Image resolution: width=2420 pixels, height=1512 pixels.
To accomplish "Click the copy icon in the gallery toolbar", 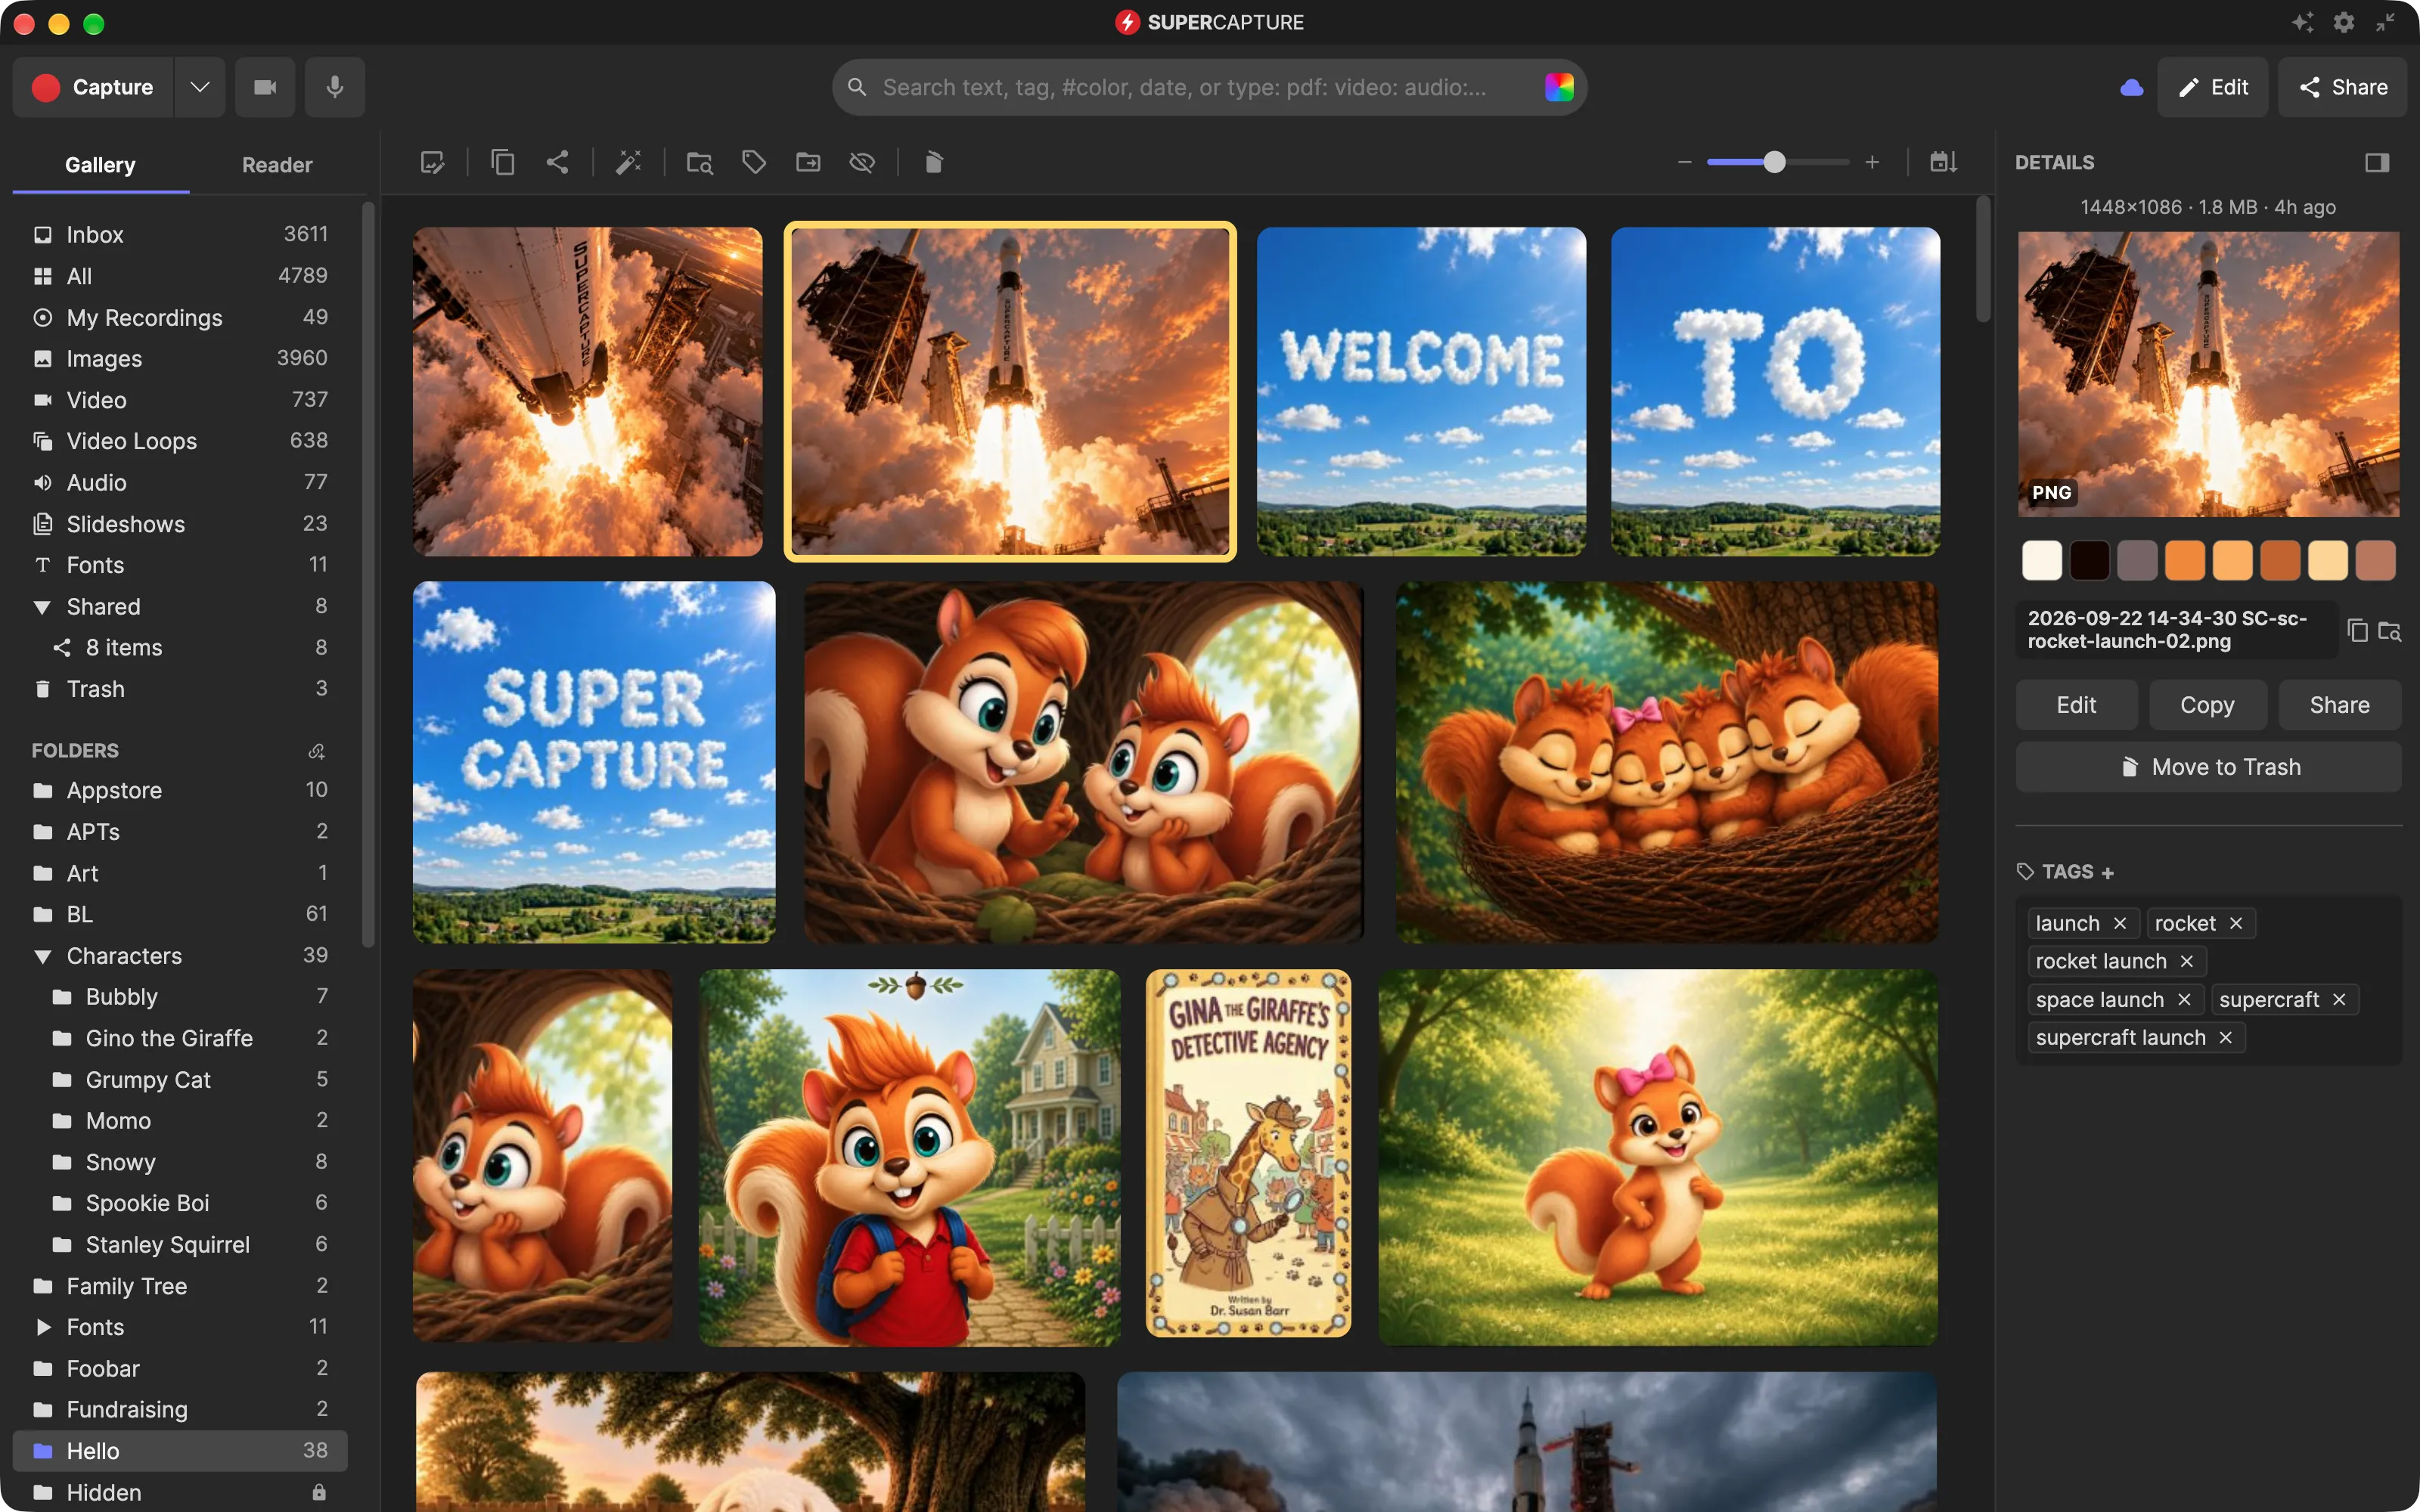I will (x=503, y=162).
